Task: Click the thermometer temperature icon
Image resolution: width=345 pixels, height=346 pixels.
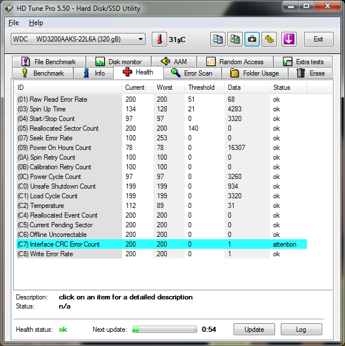Action: [x=159, y=39]
